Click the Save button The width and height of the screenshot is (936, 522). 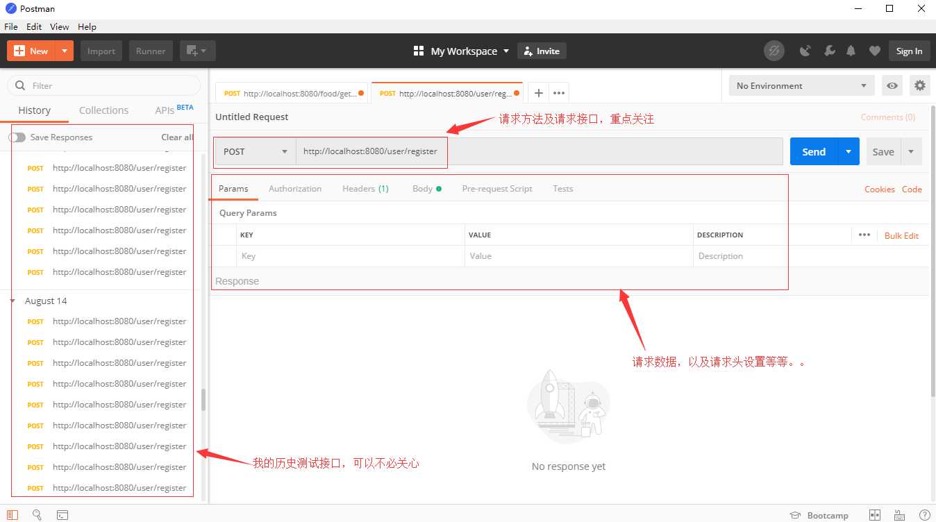(883, 151)
